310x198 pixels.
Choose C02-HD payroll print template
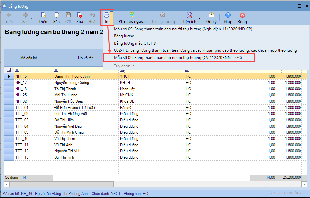pos(205,50)
